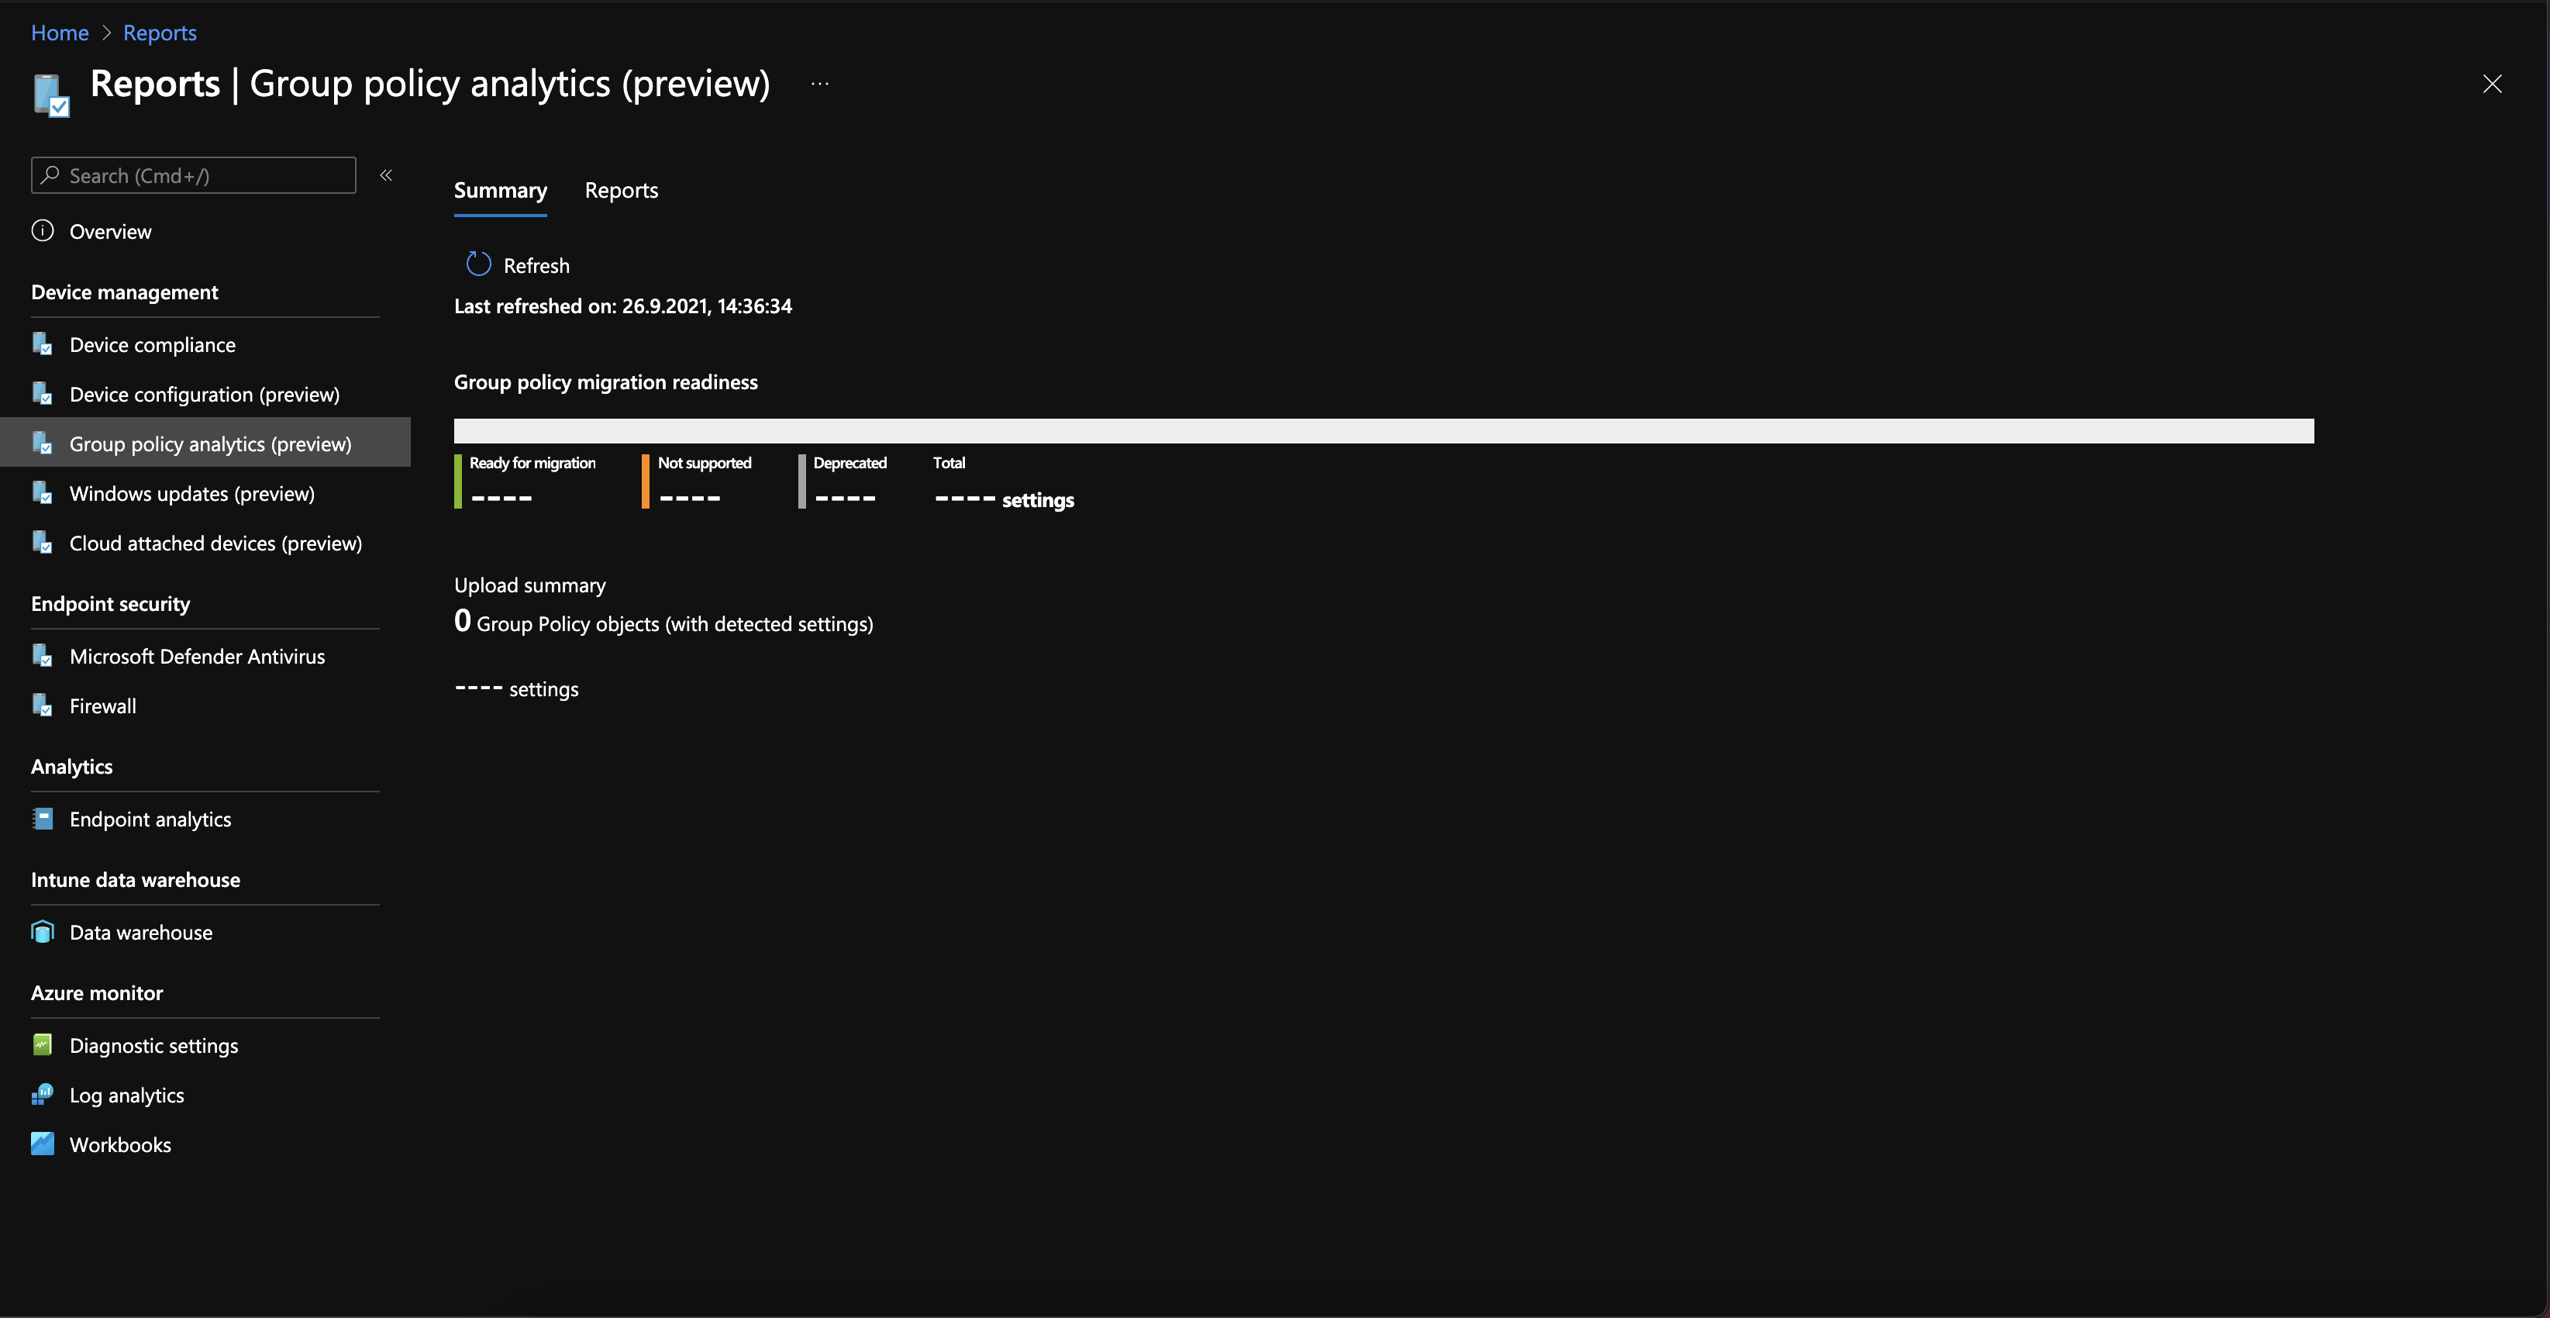Screen dimensions: 2550x1318
Task: Click the Not supported label
Action: coord(705,462)
